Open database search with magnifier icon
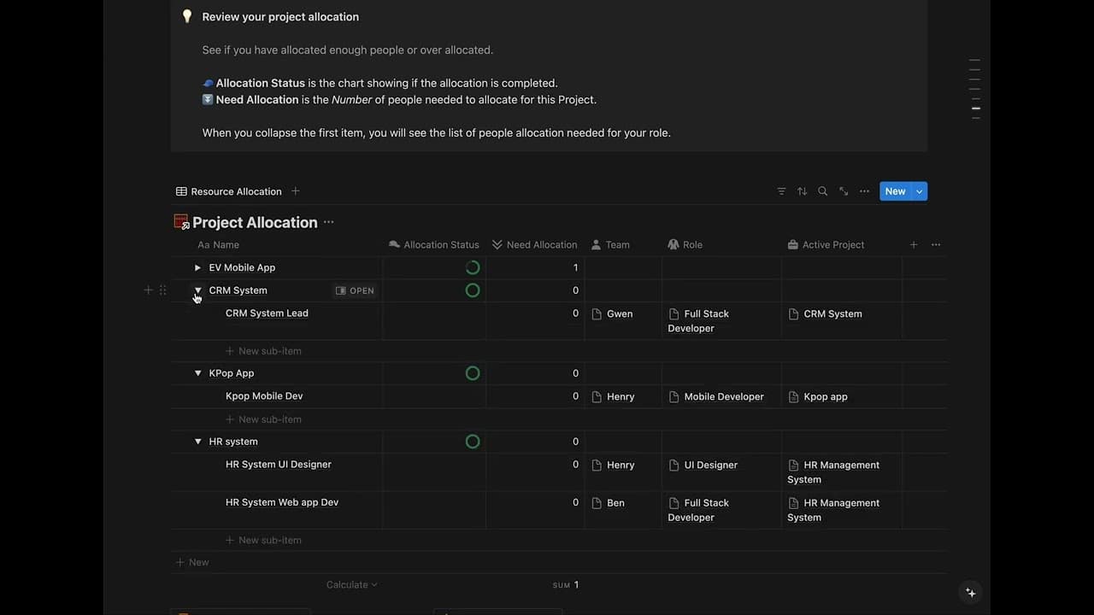The width and height of the screenshot is (1094, 615). 822,191
